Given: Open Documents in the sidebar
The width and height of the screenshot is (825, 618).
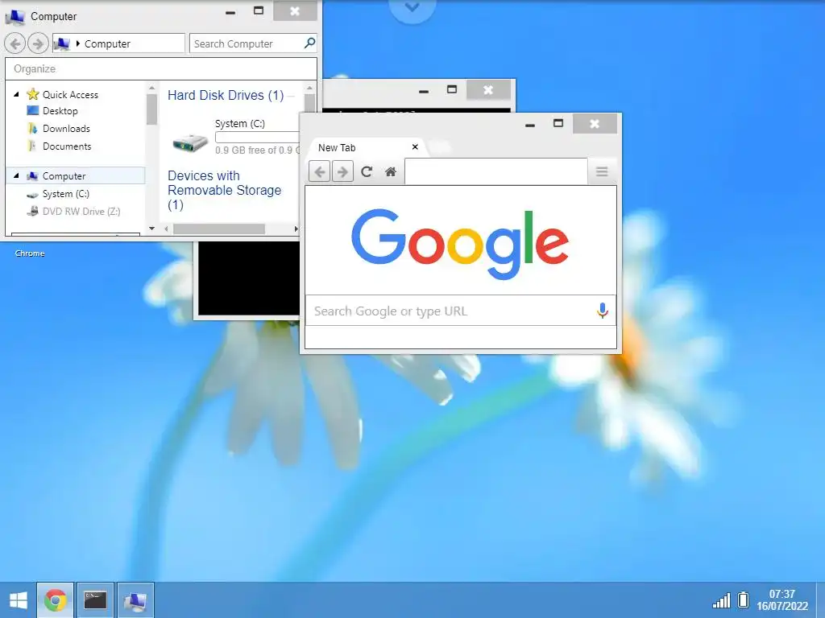Looking at the screenshot, I should [66, 146].
